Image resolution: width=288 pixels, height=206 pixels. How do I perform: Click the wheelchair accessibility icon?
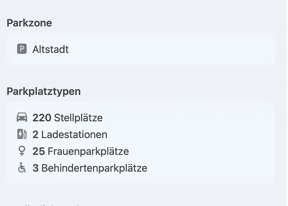(x=22, y=168)
